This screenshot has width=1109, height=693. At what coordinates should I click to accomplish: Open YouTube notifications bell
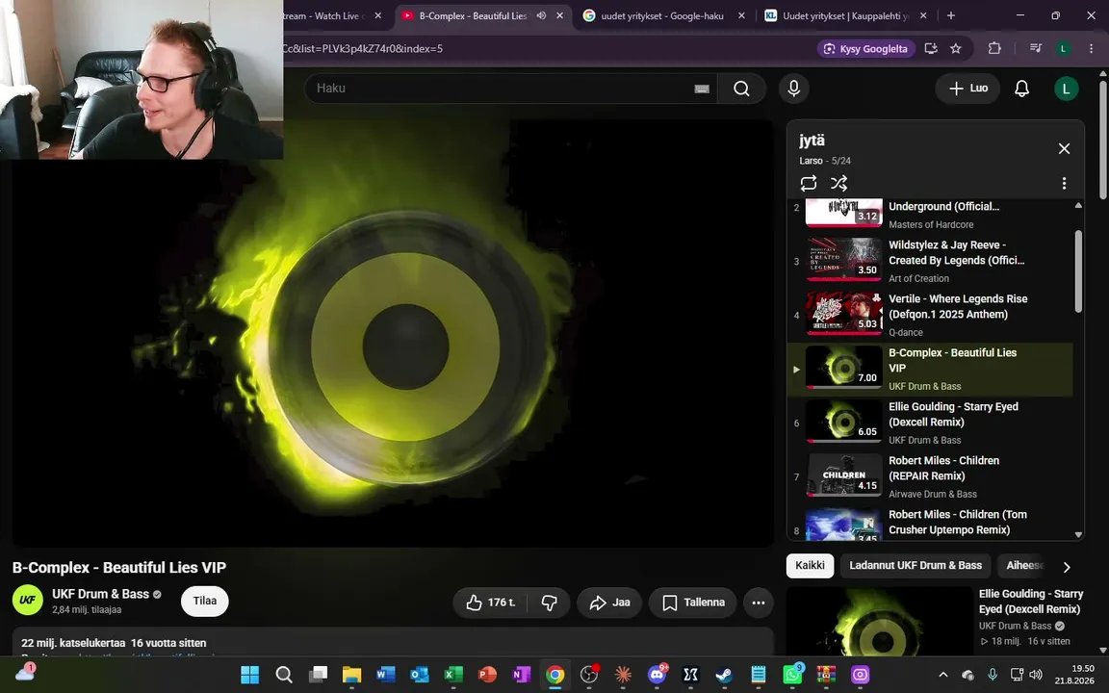(1021, 89)
